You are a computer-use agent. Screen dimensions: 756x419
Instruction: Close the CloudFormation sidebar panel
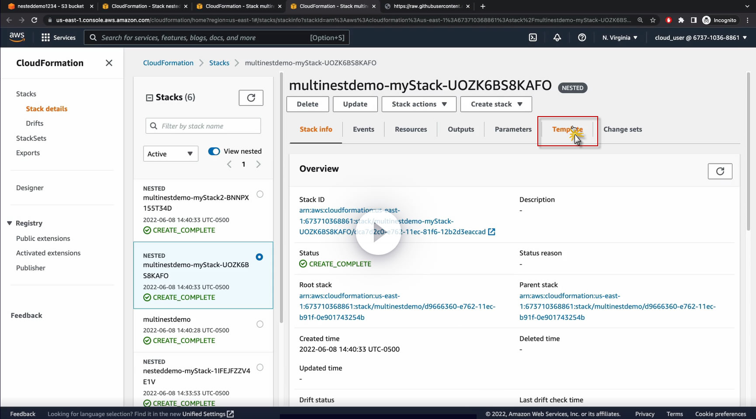point(109,63)
